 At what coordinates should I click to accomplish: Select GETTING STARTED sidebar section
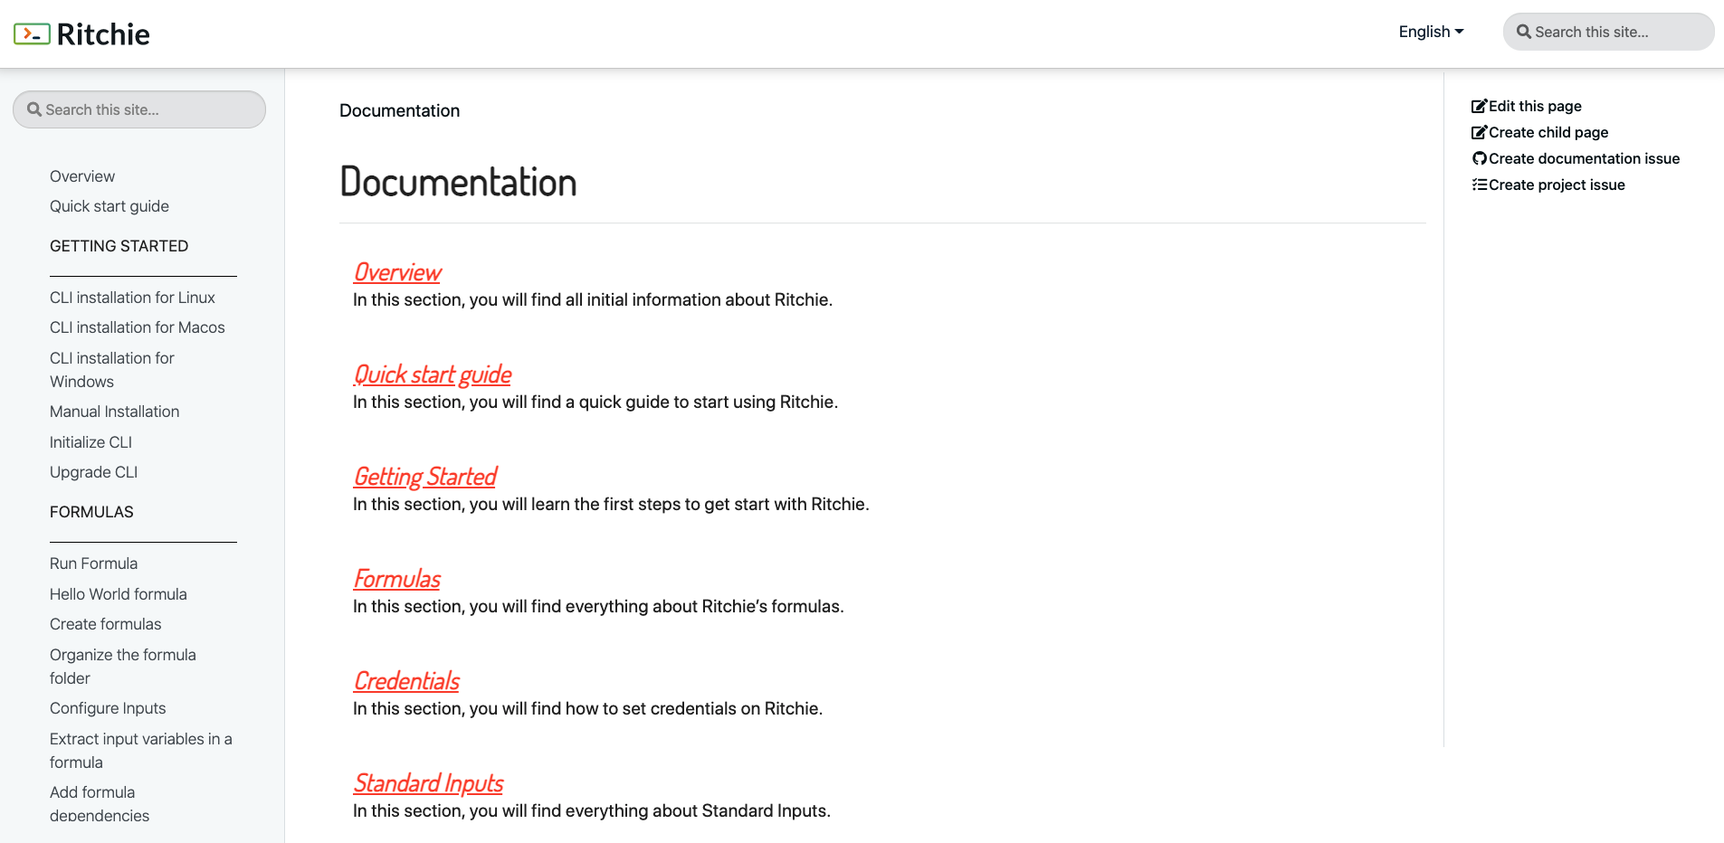(119, 246)
